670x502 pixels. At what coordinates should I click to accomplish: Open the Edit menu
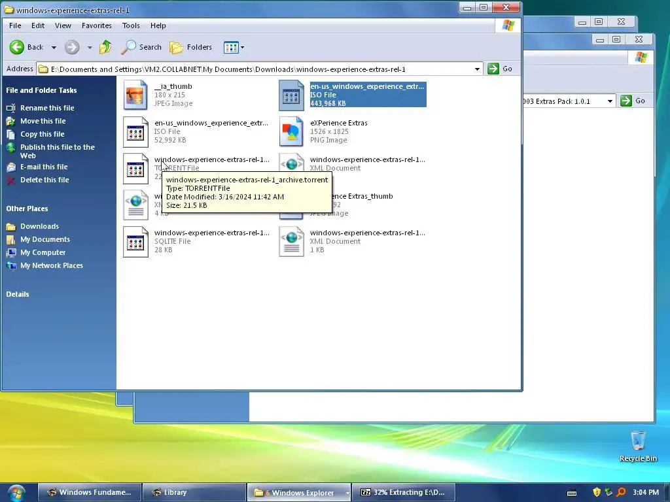coord(37,25)
